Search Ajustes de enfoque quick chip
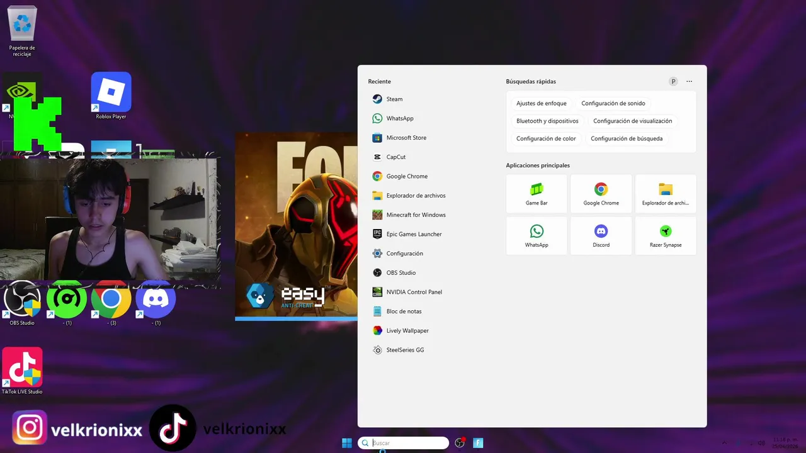 coord(542,103)
